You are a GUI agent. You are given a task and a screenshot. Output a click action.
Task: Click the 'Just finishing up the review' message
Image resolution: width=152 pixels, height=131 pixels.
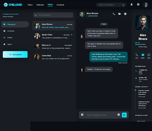108,57
